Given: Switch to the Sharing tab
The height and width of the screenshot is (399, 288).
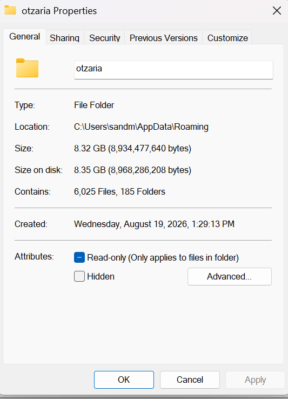Looking at the screenshot, I should (x=65, y=38).
